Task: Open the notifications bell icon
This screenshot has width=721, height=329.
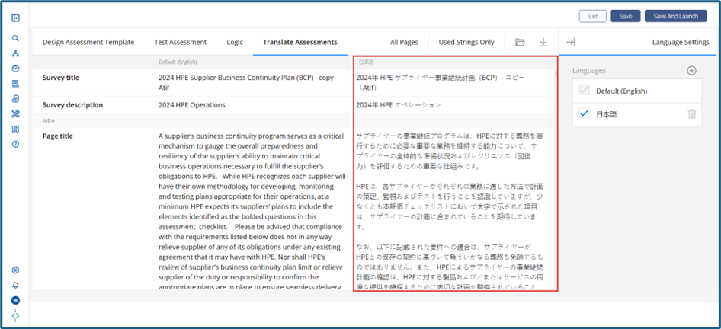Action: pos(15,285)
